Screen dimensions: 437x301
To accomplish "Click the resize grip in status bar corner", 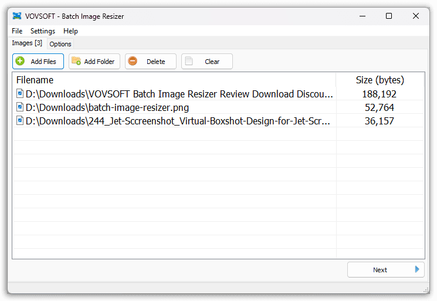I will [426, 290].
